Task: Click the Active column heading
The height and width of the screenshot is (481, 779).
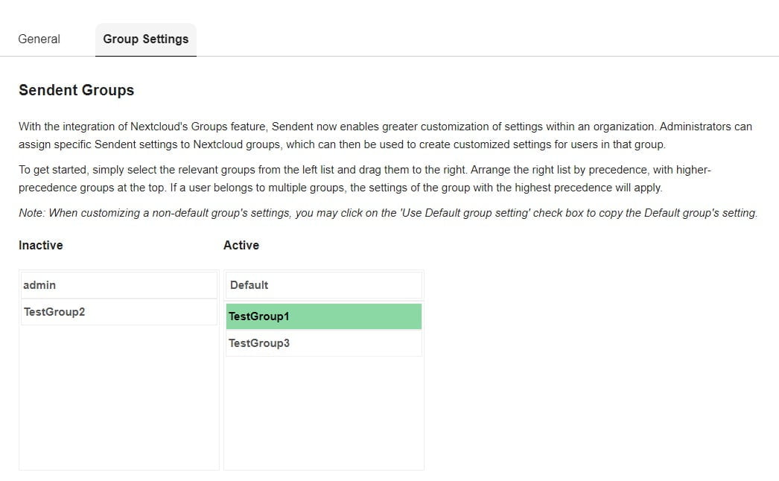Action: [241, 245]
